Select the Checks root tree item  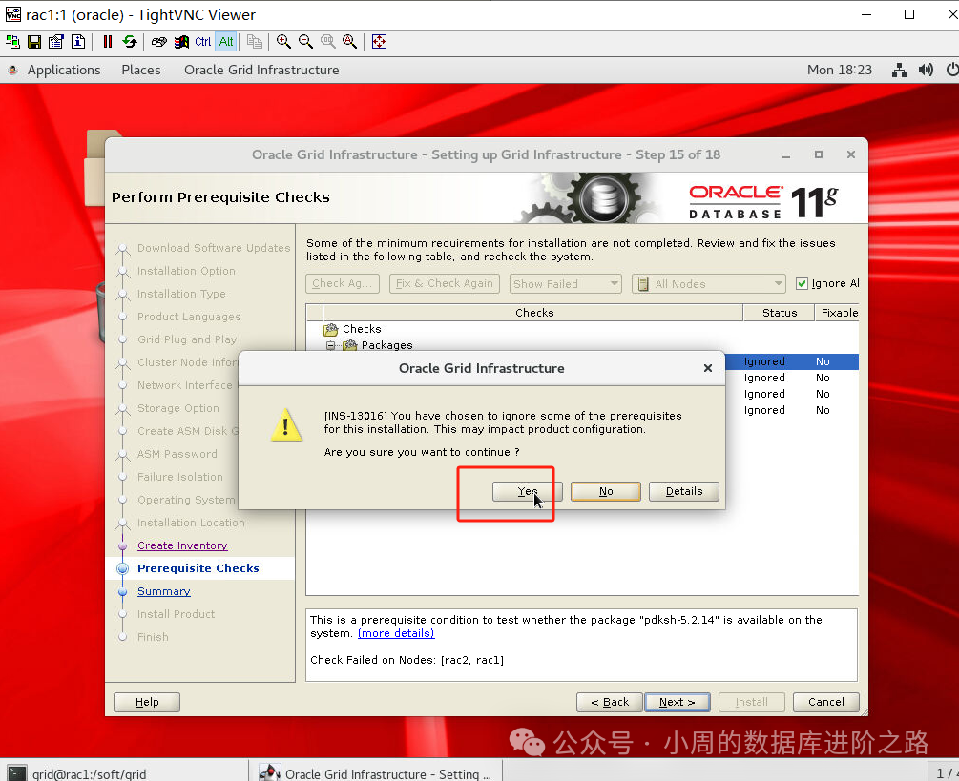[362, 329]
